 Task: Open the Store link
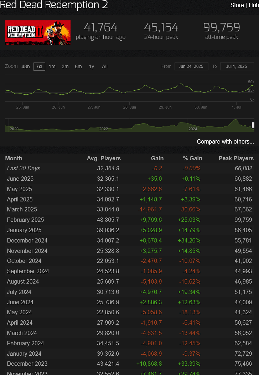tap(237, 5)
